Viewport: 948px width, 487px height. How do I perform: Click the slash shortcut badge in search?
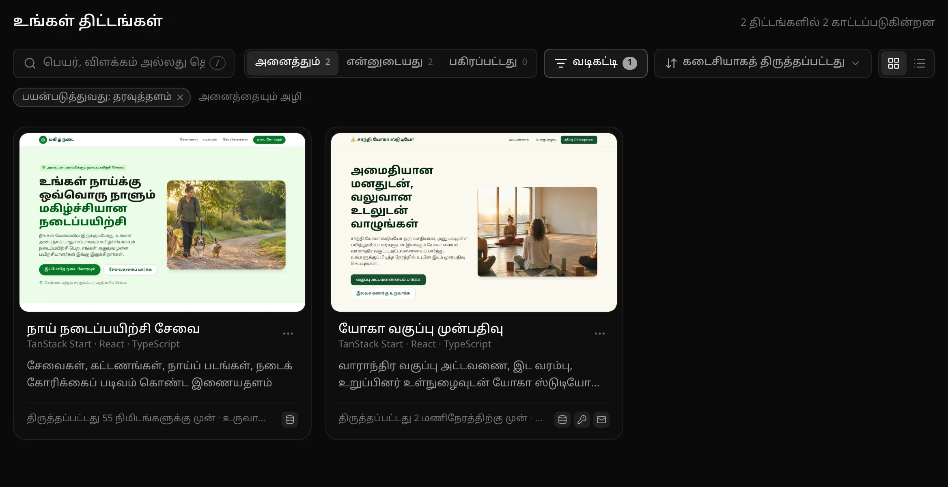point(218,63)
